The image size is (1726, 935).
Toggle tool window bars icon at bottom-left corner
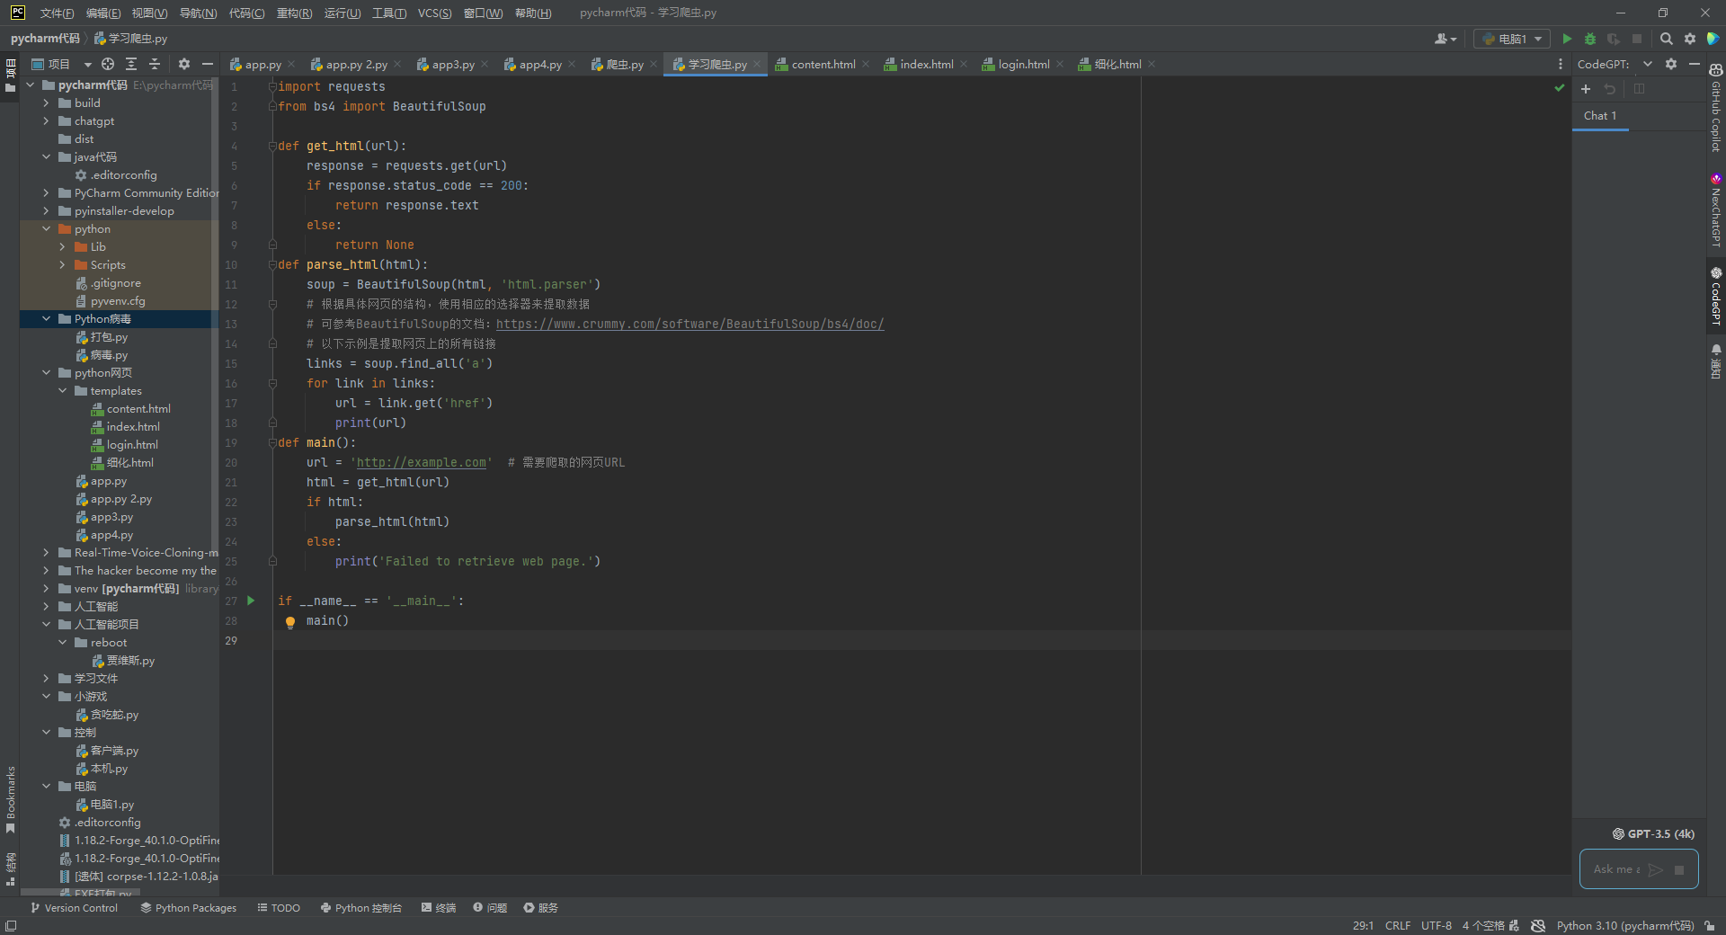pyautogui.click(x=11, y=926)
